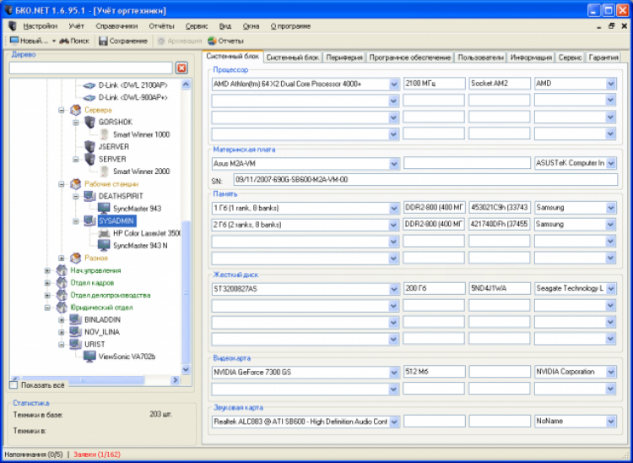Click the JSERVER server icon
This screenshot has width=633, height=463.
point(89,147)
